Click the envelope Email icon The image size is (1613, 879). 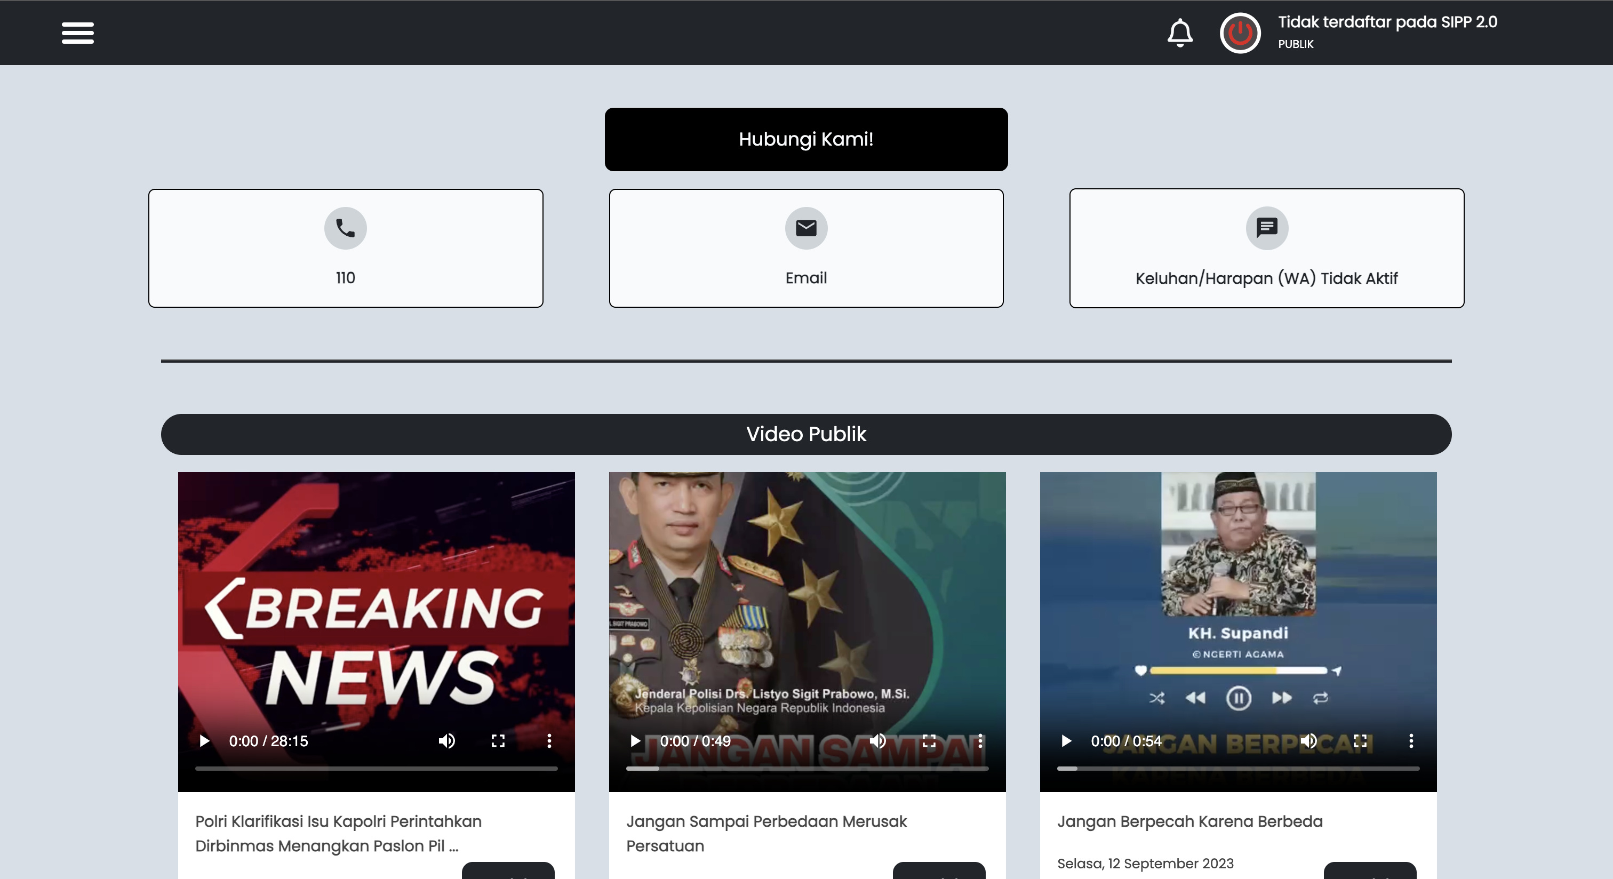coord(806,228)
